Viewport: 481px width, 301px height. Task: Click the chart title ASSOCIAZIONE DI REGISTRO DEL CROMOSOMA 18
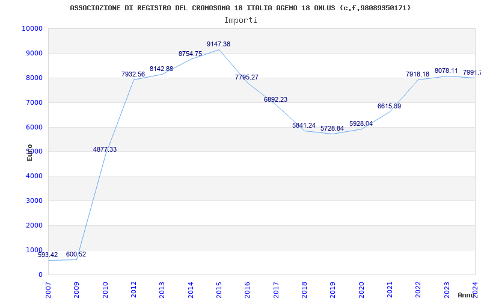coord(240,8)
